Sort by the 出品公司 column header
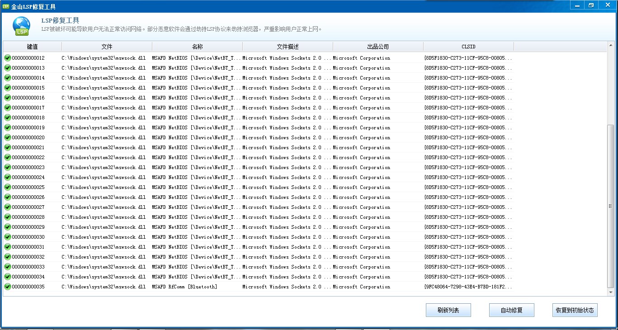The width and height of the screenshot is (618, 330). coord(378,47)
